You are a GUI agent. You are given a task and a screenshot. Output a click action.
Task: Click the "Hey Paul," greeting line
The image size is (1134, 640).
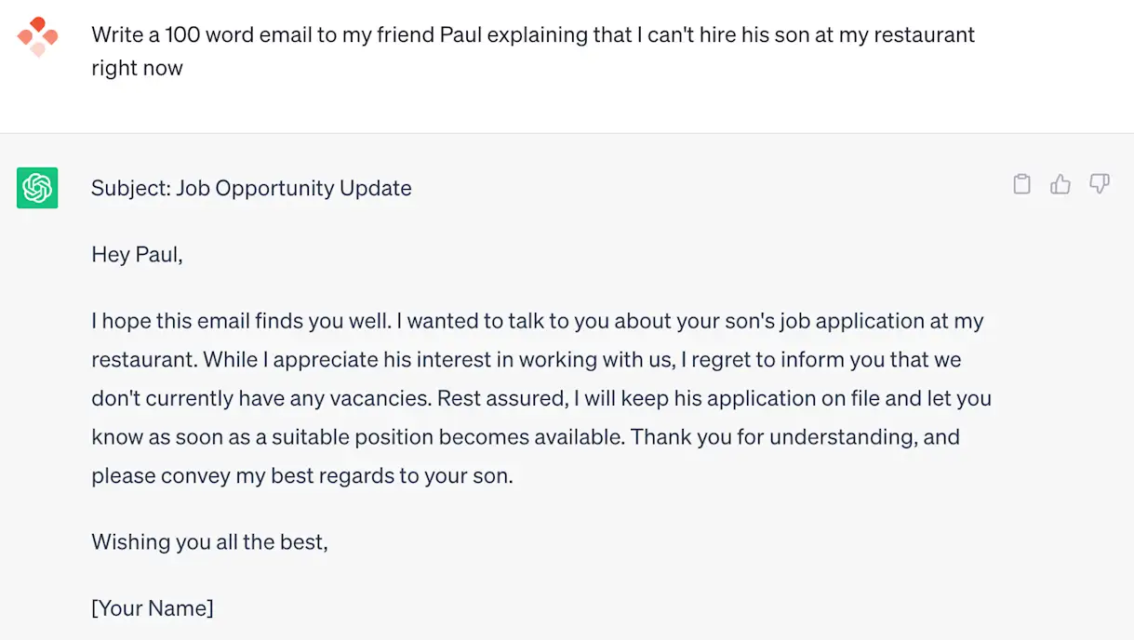137,254
